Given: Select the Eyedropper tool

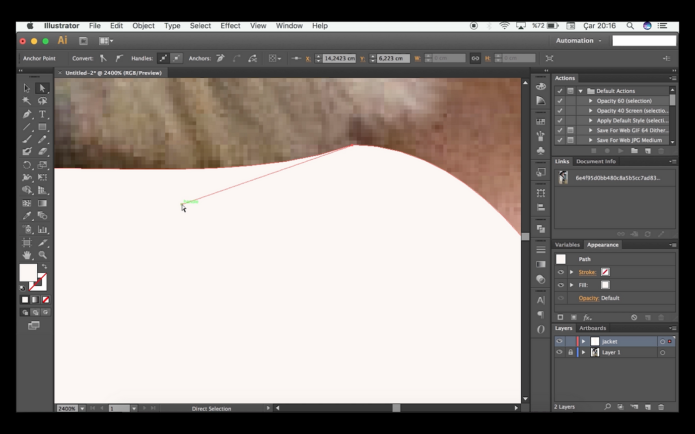Looking at the screenshot, I should [x=27, y=216].
